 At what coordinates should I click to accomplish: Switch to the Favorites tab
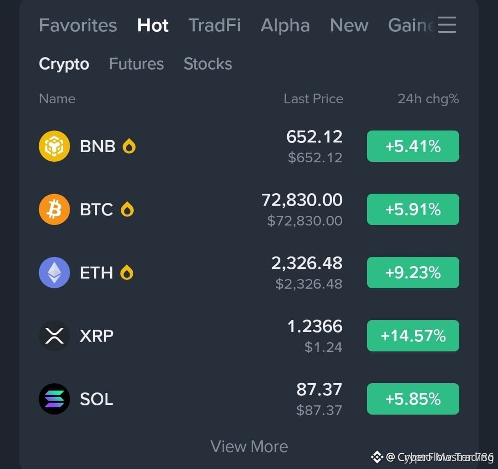click(78, 25)
